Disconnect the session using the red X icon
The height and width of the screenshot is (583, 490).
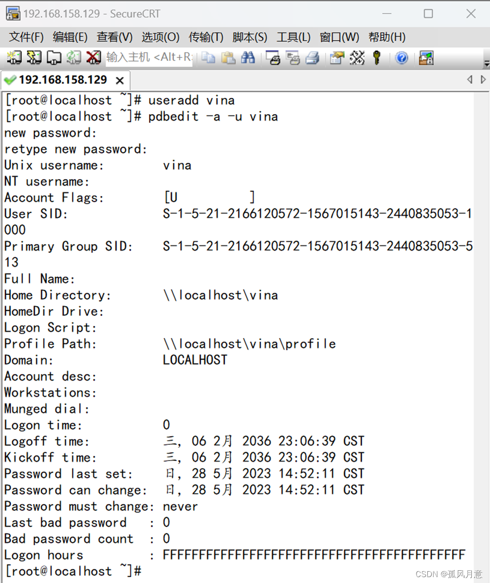click(x=93, y=58)
